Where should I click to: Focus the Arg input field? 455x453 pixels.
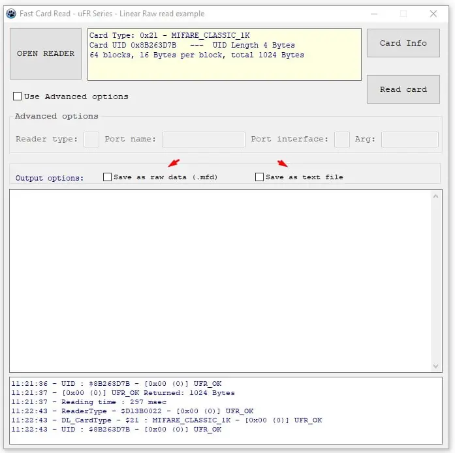point(410,139)
